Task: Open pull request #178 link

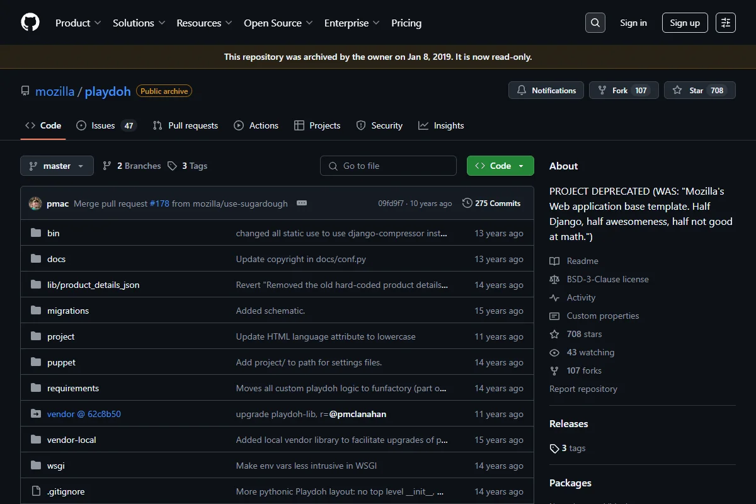Action: [159, 203]
